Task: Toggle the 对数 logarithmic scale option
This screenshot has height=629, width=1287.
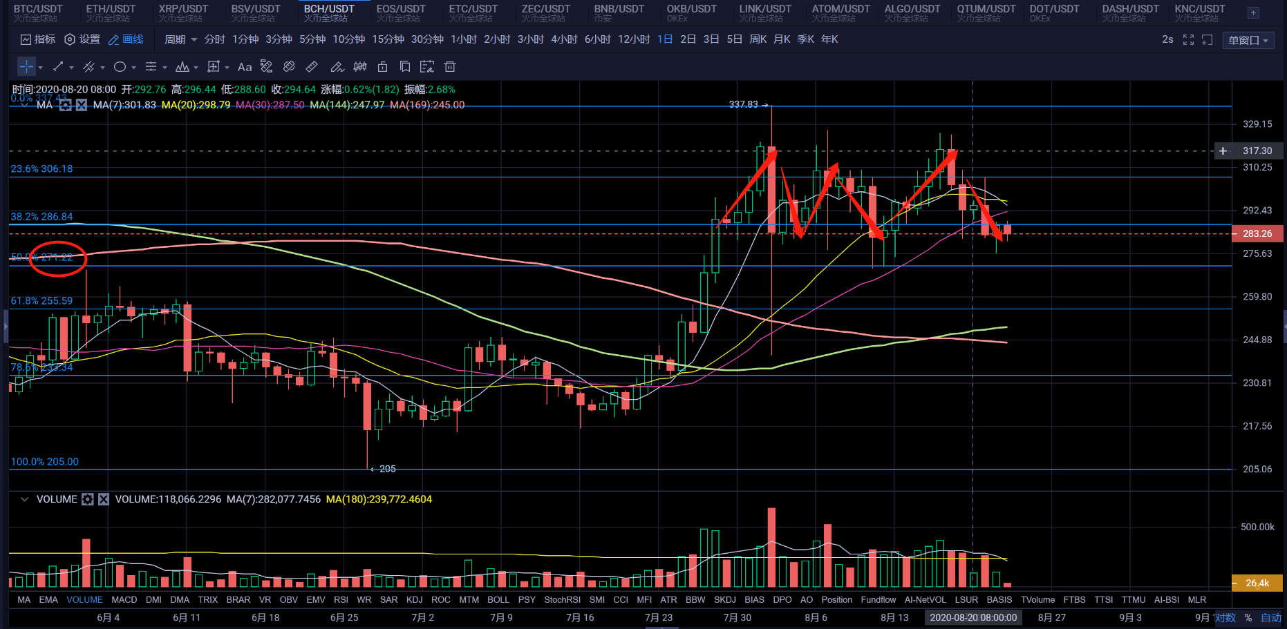Action: tap(1225, 618)
